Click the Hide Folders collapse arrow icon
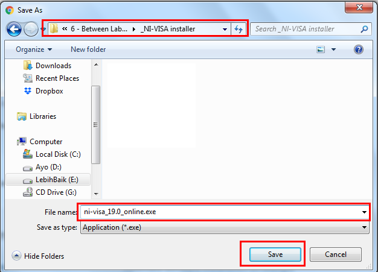This screenshot has height=272, width=378. pos(16,256)
